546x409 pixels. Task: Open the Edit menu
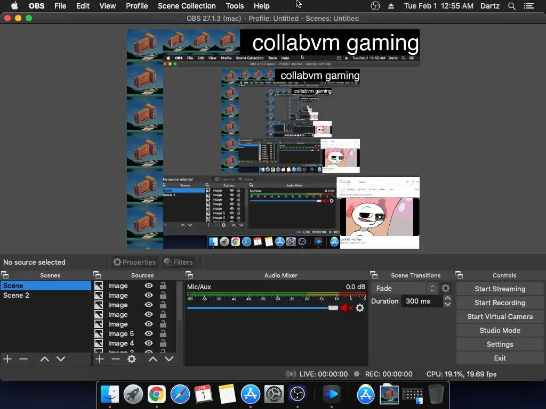coord(83,6)
